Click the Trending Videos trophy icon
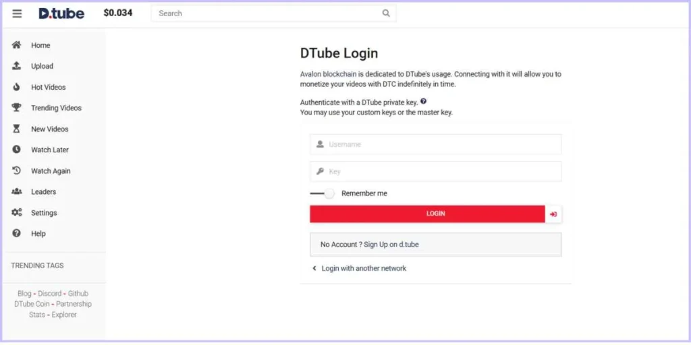 (17, 108)
